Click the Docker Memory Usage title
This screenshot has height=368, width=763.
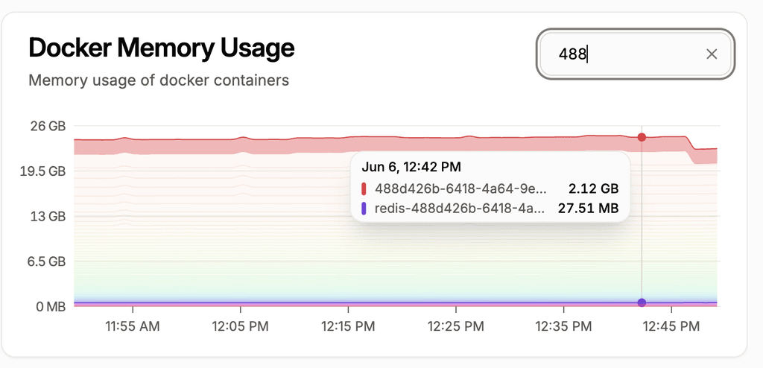coord(162,48)
